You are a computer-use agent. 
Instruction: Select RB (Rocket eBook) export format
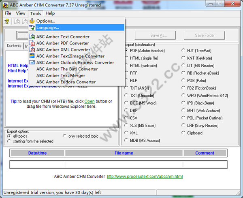pyautogui.click(x=200, y=73)
